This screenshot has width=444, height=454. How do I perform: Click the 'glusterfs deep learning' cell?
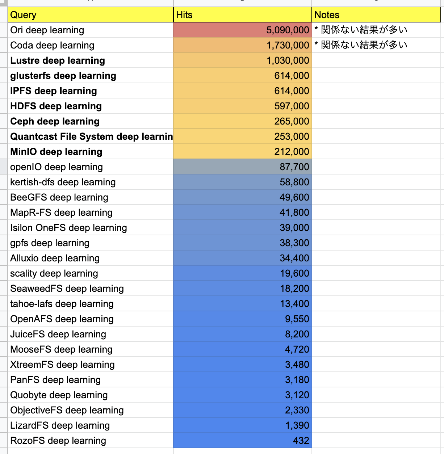coord(91,76)
